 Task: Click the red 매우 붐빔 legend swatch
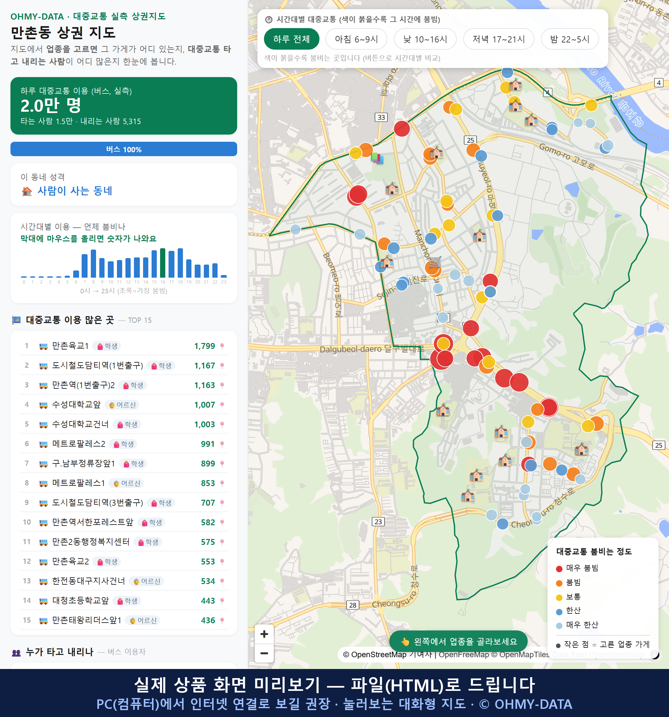point(559,569)
